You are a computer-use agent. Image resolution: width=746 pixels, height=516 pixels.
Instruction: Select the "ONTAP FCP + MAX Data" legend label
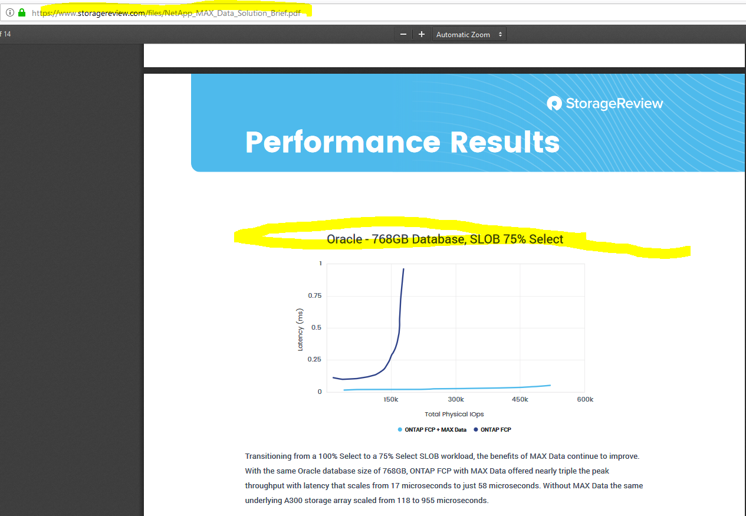coord(435,430)
